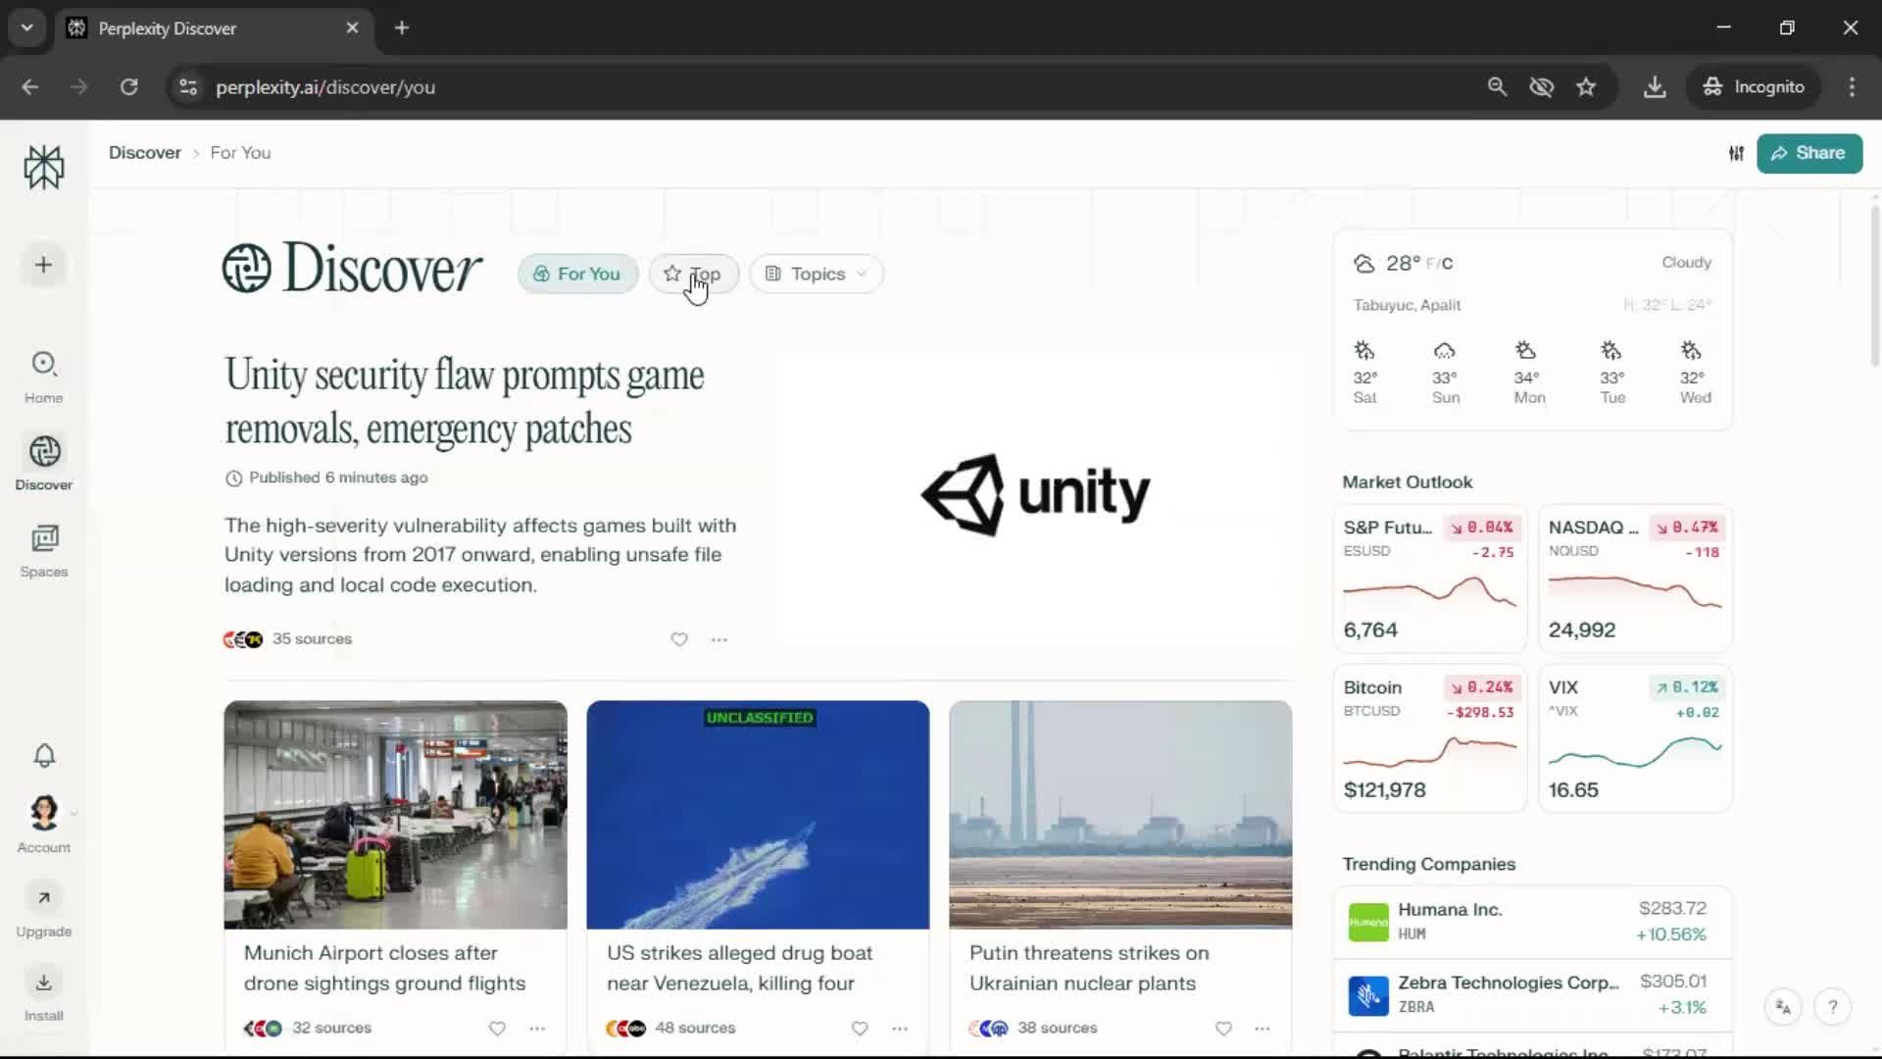Click the Perplexity logo icon
The width and height of the screenshot is (1882, 1059).
(x=44, y=167)
